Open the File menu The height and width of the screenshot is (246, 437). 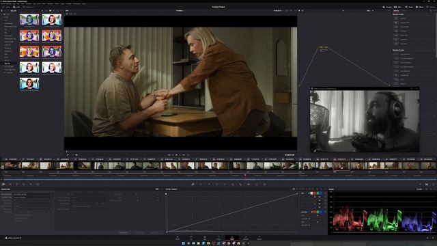coord(14,3)
